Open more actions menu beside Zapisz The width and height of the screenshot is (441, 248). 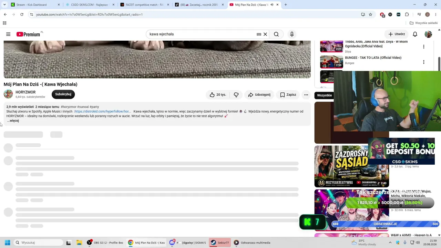[306, 95]
